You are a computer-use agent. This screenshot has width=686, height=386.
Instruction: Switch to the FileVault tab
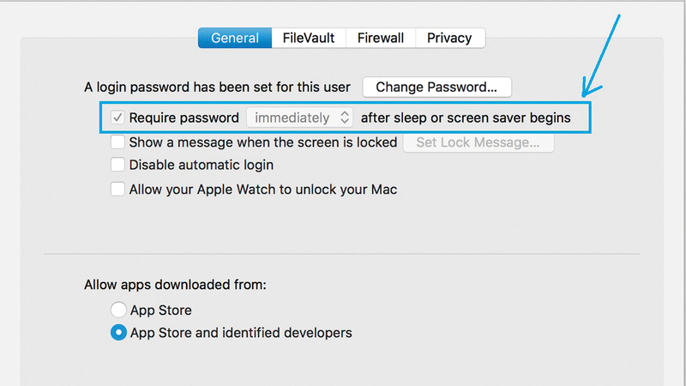point(310,38)
